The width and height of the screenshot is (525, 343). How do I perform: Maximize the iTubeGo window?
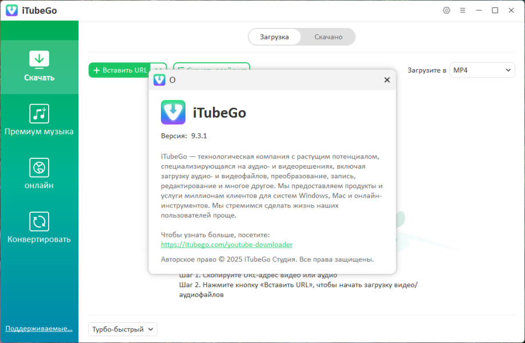coord(495,10)
